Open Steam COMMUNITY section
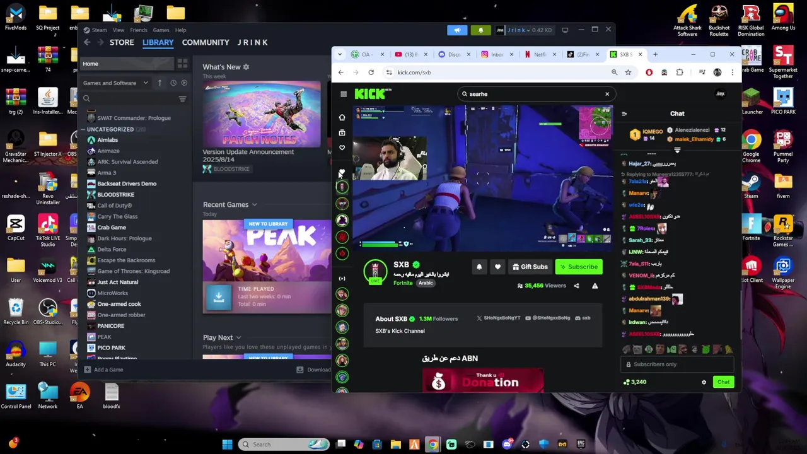807x454 pixels. click(206, 42)
